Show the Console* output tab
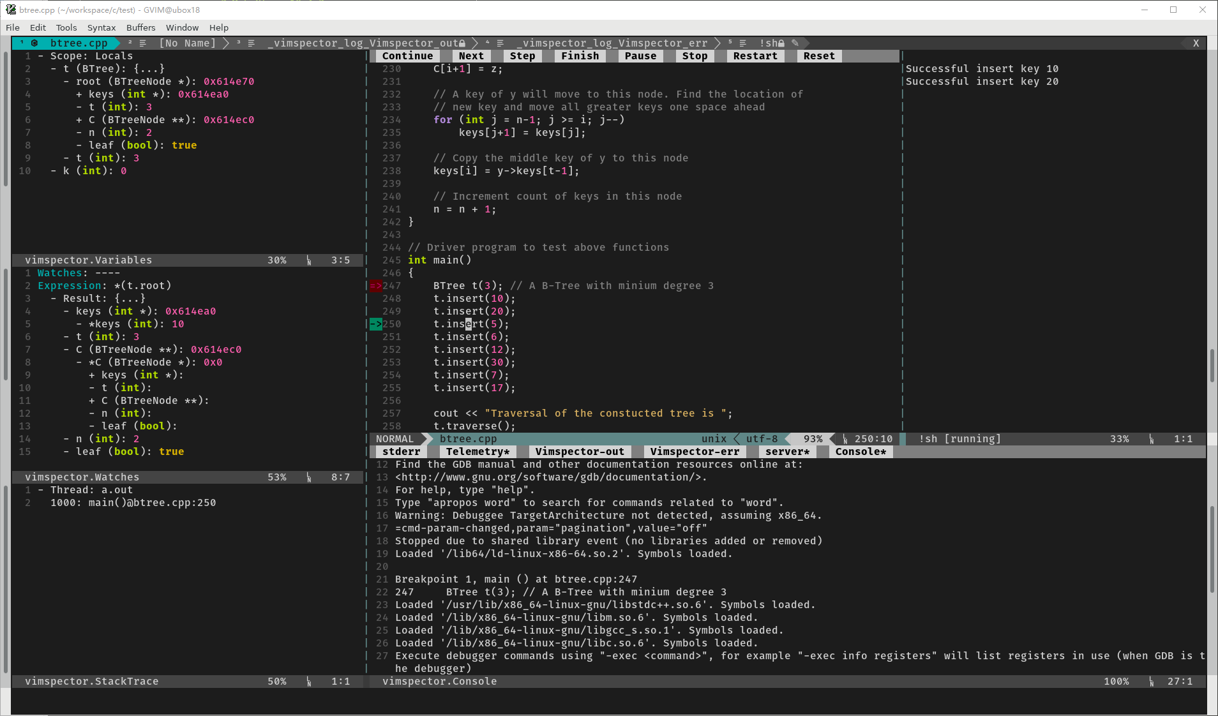Screen dimensions: 1218x716 861,452
